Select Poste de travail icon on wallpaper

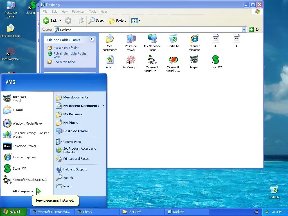point(11,9)
